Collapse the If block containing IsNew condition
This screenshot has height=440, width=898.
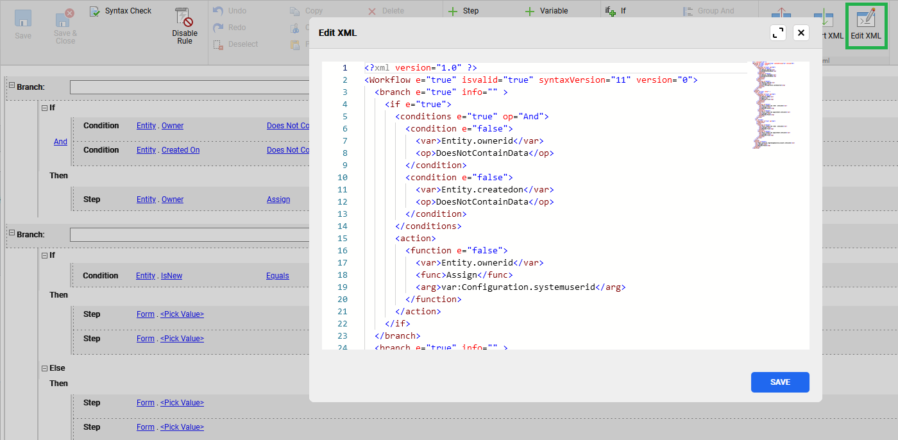pyautogui.click(x=44, y=255)
